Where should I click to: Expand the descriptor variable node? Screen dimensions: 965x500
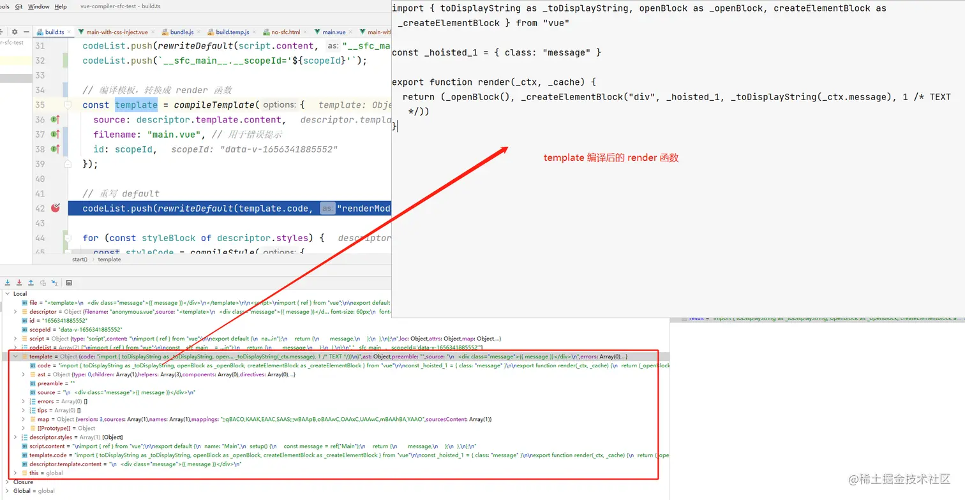pos(15,312)
